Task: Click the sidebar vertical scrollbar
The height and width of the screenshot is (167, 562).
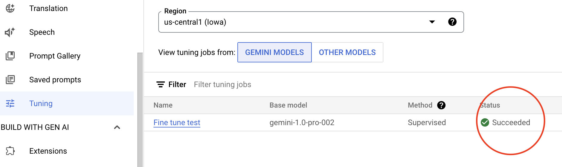Action: 140,110
